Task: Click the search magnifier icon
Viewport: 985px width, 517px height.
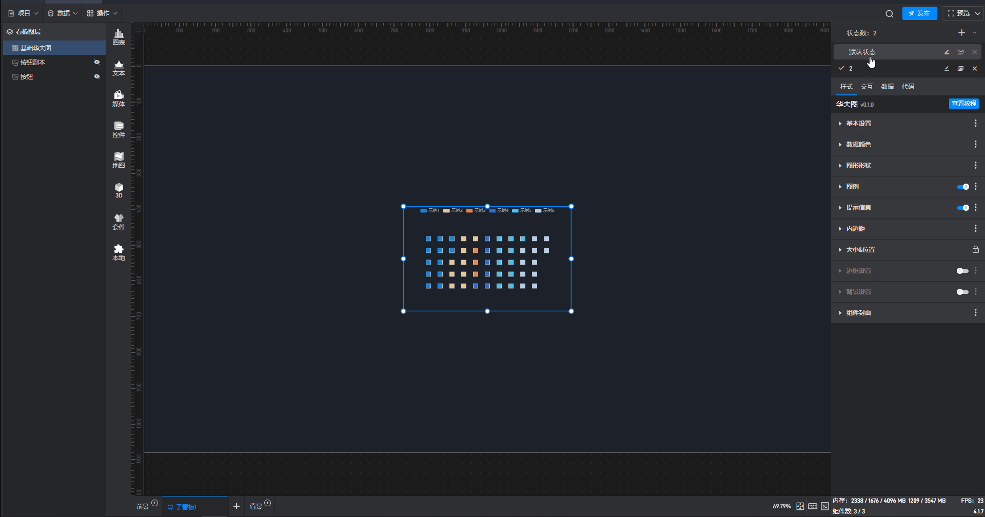Action: coord(889,14)
